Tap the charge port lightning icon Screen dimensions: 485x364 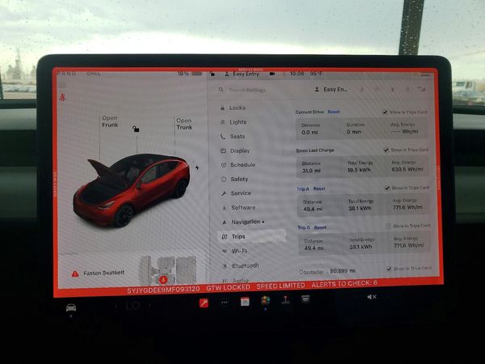click(x=197, y=167)
